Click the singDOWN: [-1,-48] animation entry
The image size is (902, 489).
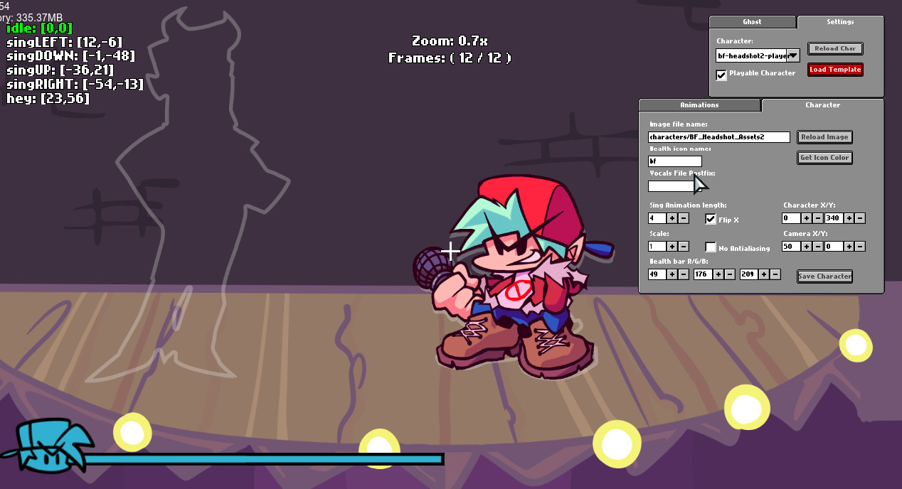70,56
